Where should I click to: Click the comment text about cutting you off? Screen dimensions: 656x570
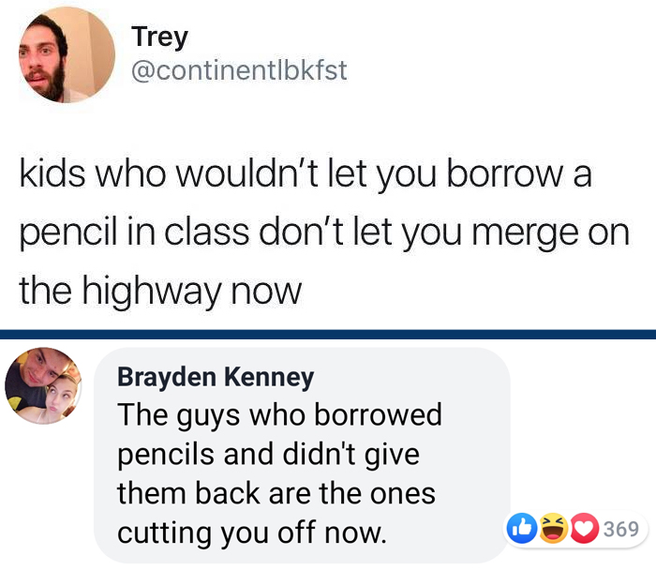[279, 473]
